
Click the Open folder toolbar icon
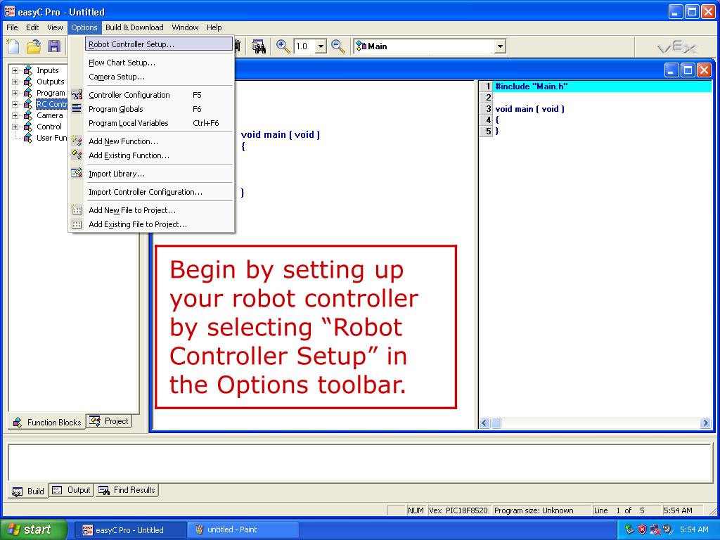(x=34, y=46)
